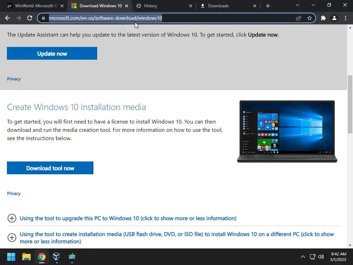353x265 pixels.
Task: Click the Create Windows 10 installation media heading
Action: 76,107
